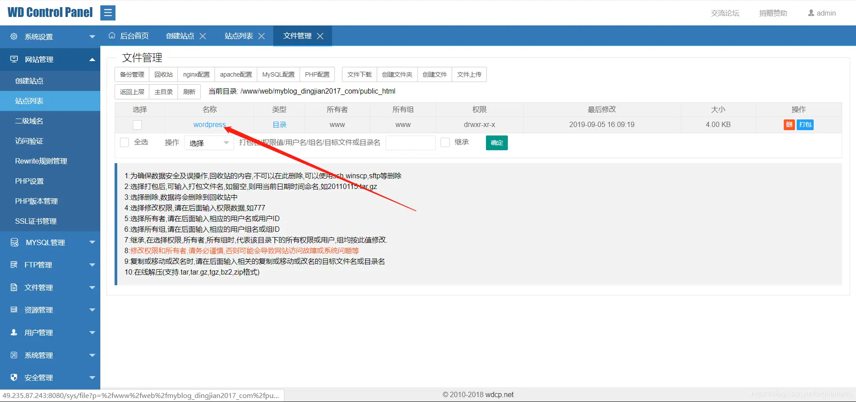Select 站点列表 in the sidebar menu

coord(50,101)
